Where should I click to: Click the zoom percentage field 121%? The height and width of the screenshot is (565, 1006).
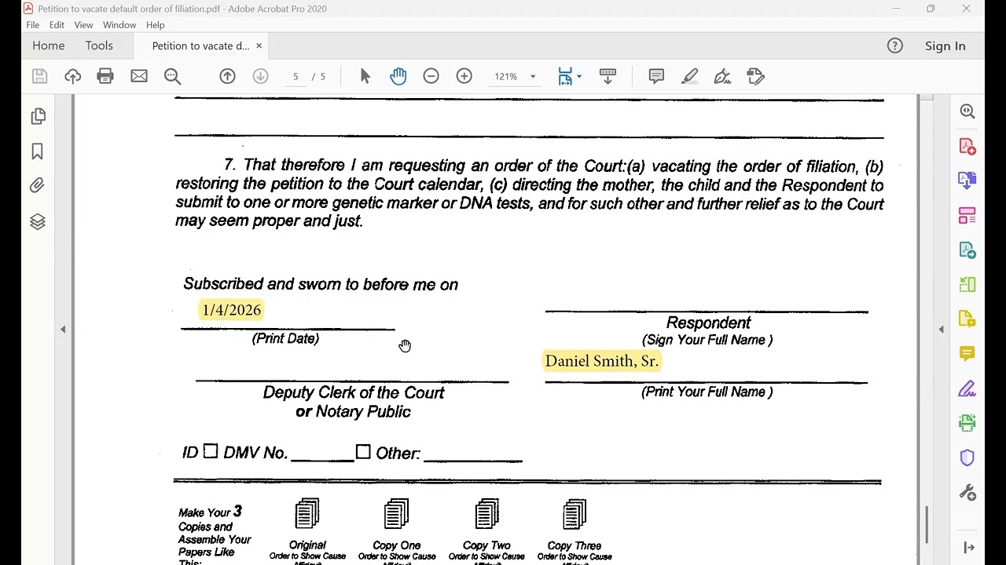point(505,76)
